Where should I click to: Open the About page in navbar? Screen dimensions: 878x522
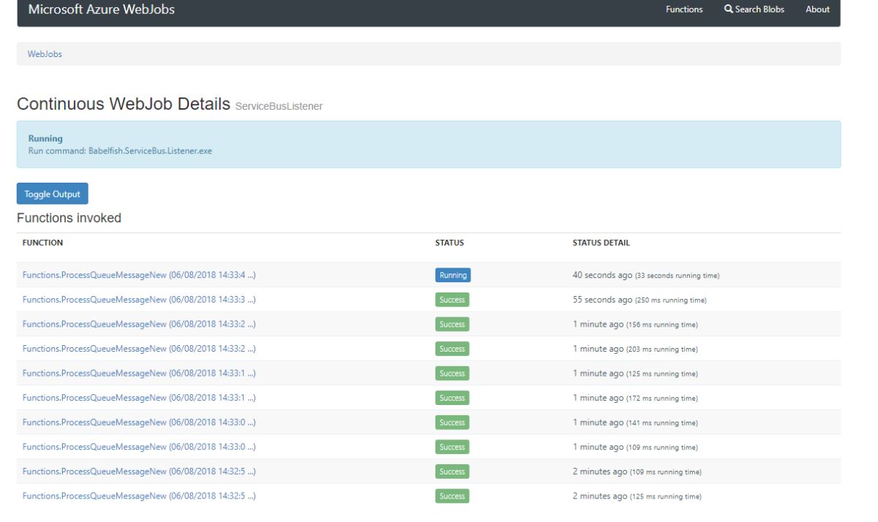point(817,10)
